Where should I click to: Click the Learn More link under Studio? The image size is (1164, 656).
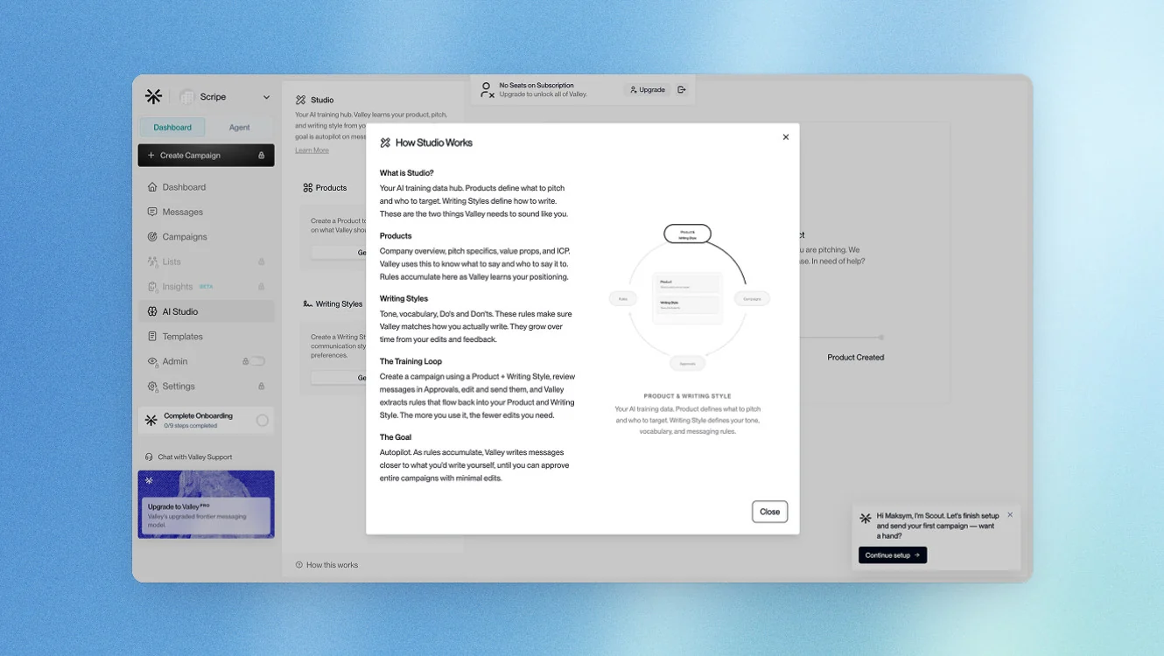click(312, 150)
